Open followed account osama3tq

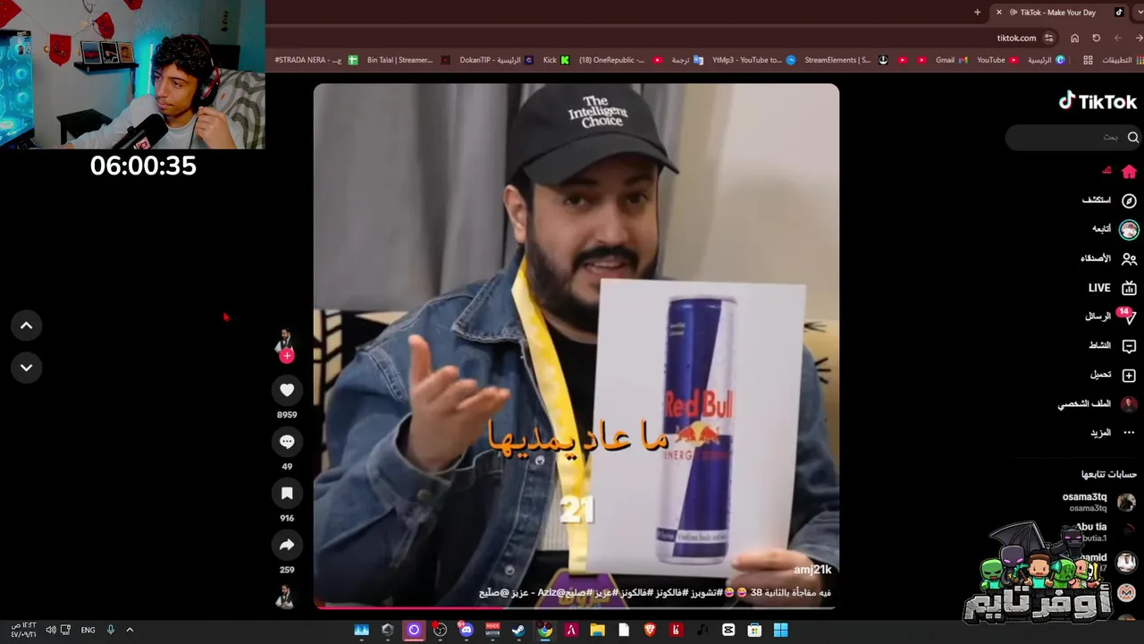[1098, 502]
